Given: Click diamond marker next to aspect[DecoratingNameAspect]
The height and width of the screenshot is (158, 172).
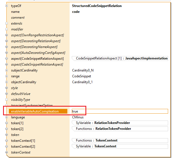Looking at the screenshot, I should pyautogui.click(x=7, y=47).
